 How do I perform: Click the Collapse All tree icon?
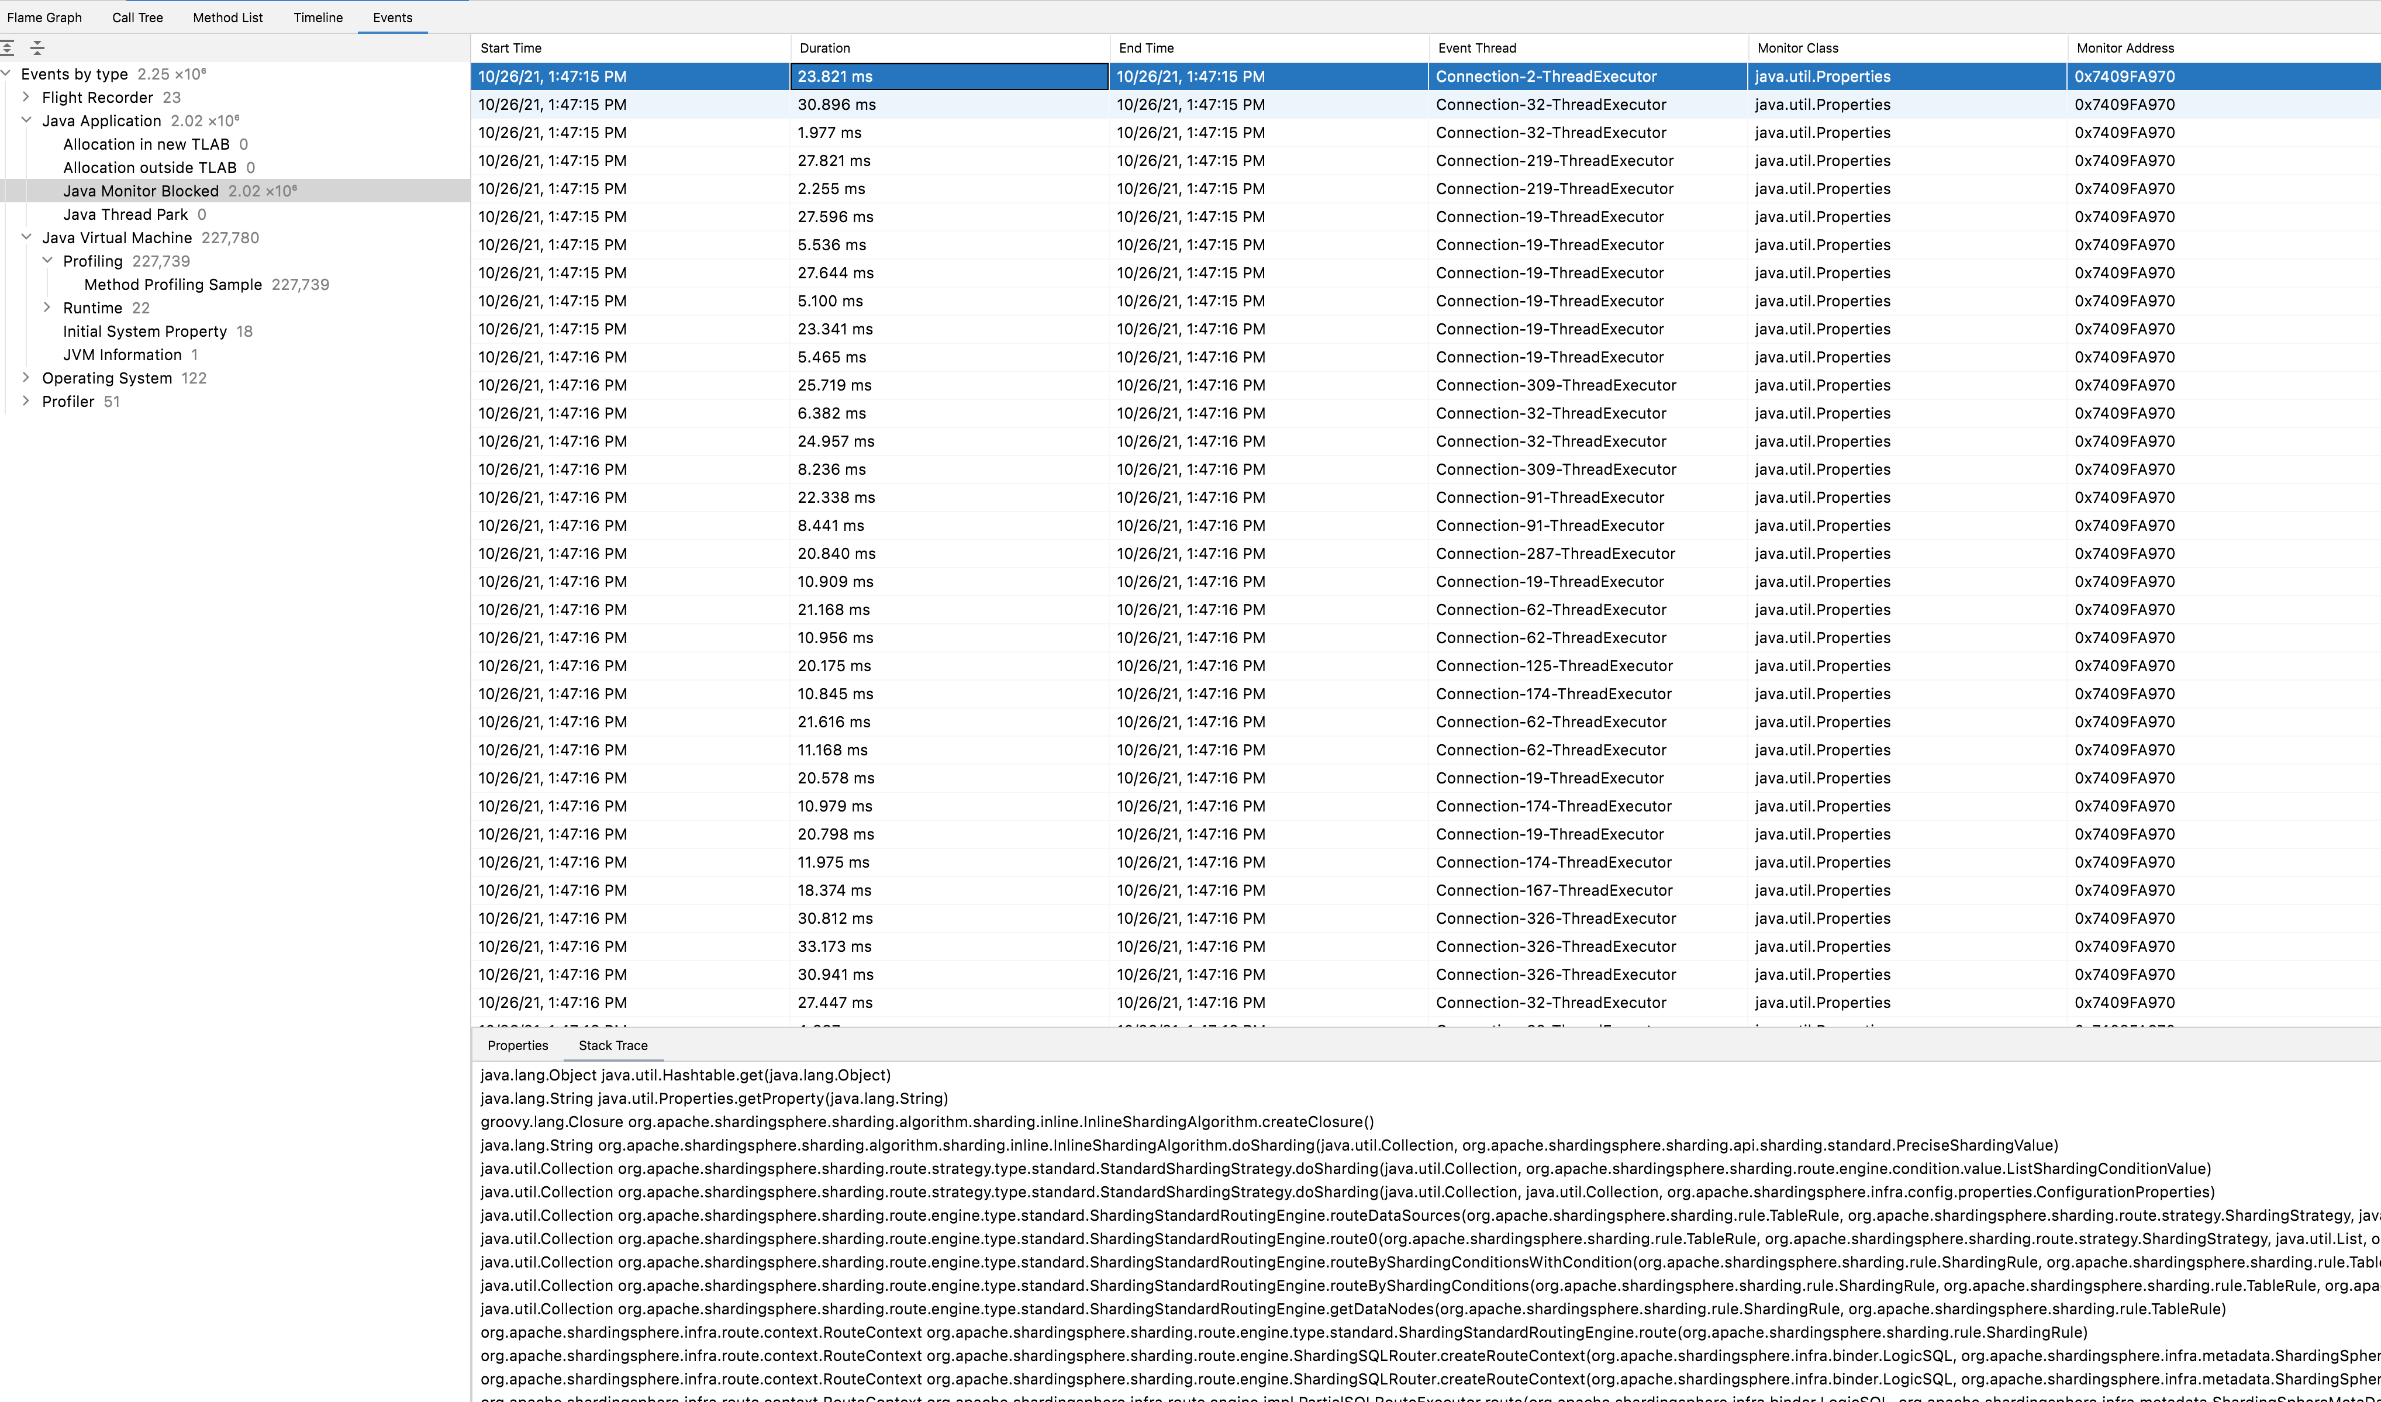click(x=37, y=47)
